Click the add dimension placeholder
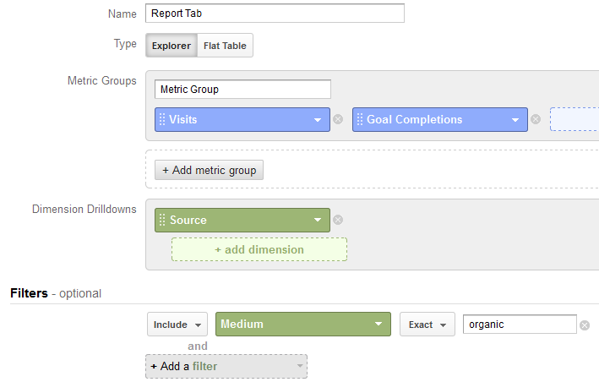 (x=259, y=249)
